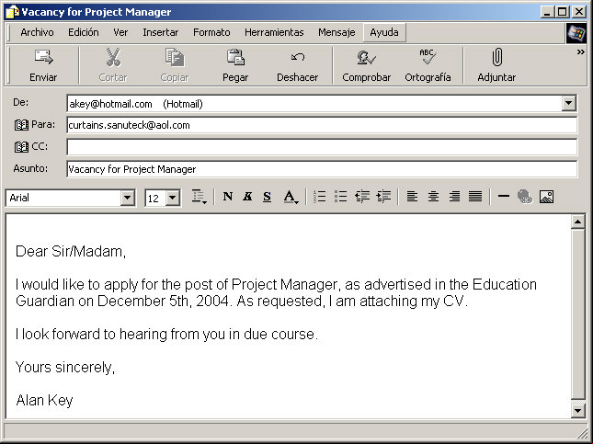Send the email with Enviar button

pos(43,65)
